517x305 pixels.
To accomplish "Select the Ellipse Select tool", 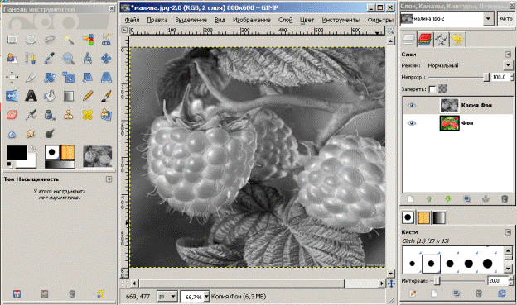I will (x=31, y=40).
